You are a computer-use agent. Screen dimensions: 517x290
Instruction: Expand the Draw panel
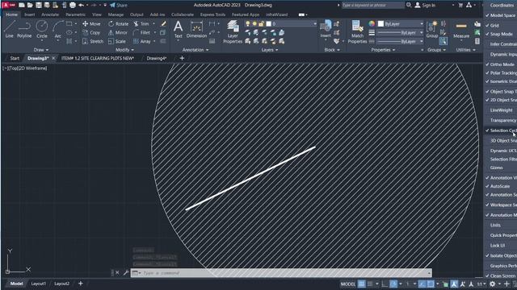pyautogui.click(x=41, y=50)
